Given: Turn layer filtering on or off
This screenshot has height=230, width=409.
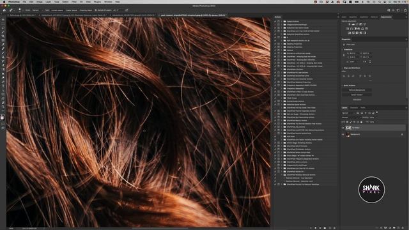Looking at the screenshot, I should click(377, 112).
